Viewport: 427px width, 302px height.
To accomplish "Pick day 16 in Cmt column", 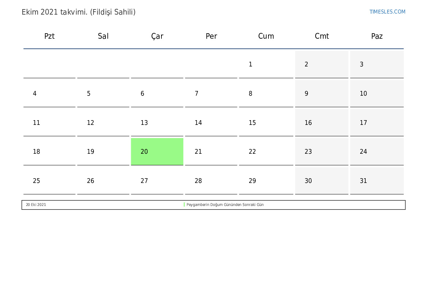I will pos(321,123).
